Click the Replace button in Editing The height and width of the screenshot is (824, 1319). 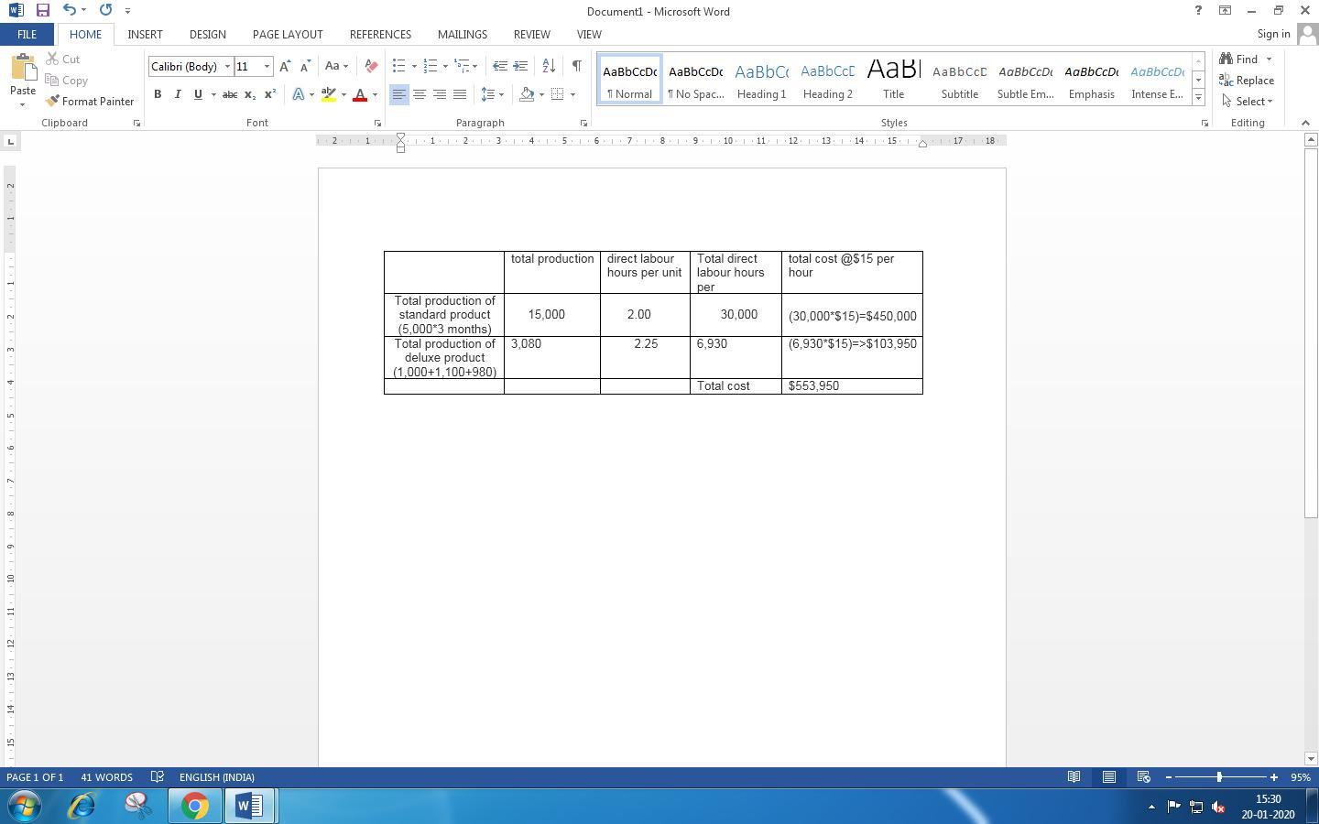[x=1247, y=81]
